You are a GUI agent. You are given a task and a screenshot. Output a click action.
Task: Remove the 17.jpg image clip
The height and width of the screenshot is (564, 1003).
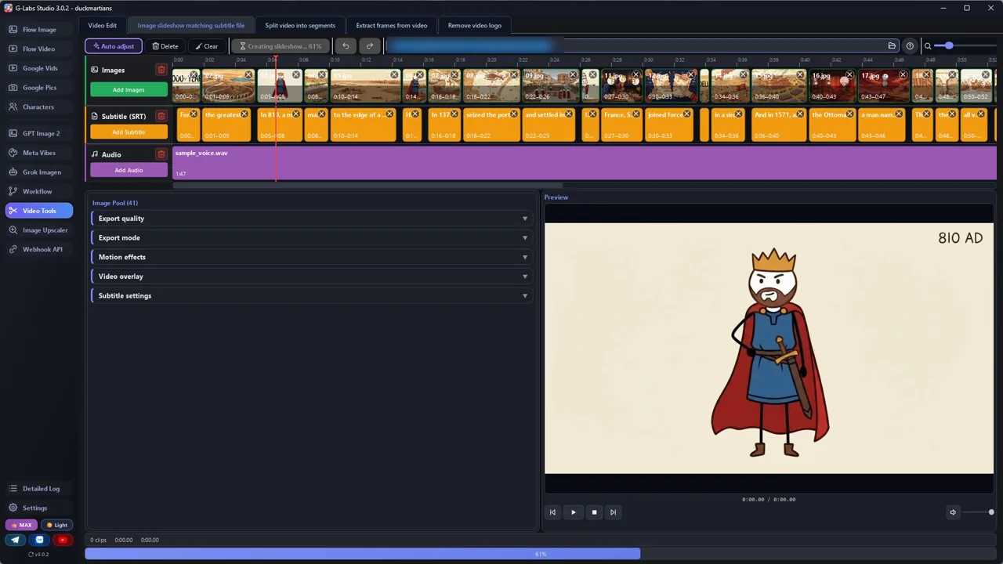(903, 75)
